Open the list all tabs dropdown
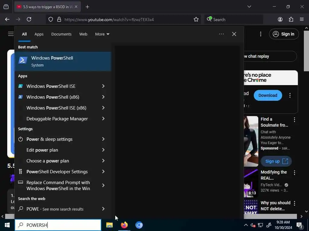Viewport: 309px width, 231px height. (249, 7)
